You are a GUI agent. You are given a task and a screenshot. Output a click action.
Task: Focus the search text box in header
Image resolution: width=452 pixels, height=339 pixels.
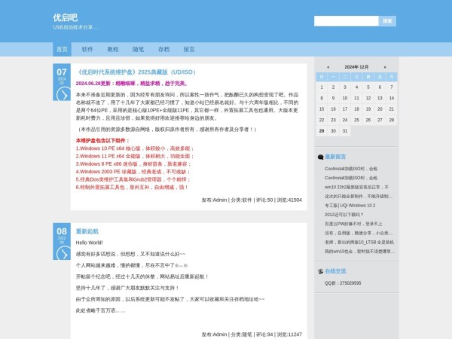pyautogui.click(x=346, y=21)
